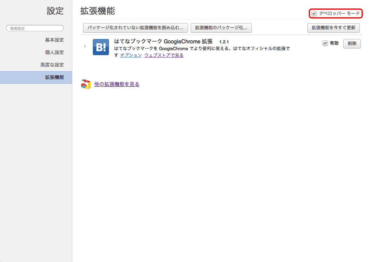This screenshot has height=262, width=381.
Task: Open the 個人設定 settings page
Action: tap(54, 52)
